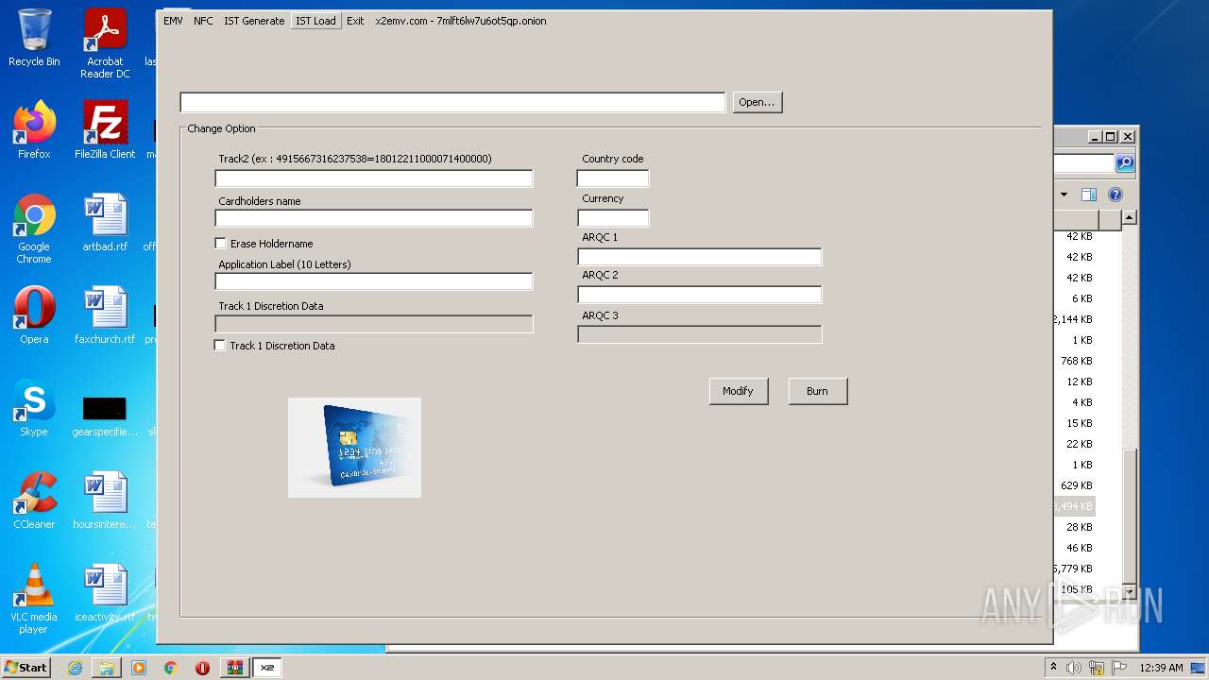1209x680 pixels.
Task: Click Chrome icon in taskbar
Action: (171, 668)
